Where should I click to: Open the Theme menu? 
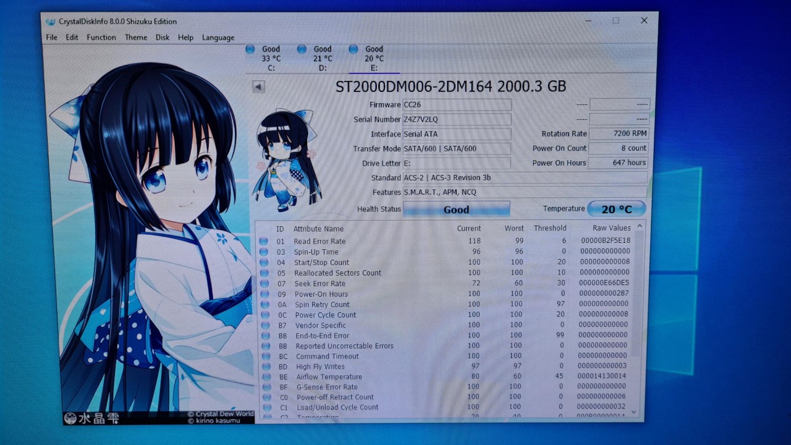(x=135, y=37)
